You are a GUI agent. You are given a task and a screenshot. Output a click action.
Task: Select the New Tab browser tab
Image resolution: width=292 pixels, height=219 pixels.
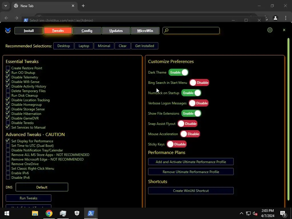click(x=44, y=6)
